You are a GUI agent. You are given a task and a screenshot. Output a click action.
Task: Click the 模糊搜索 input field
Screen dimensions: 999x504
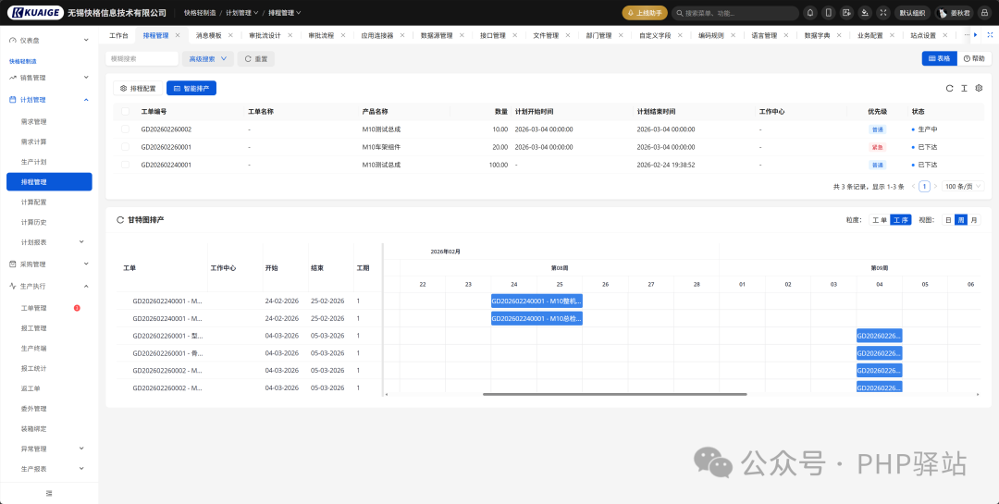(142, 58)
